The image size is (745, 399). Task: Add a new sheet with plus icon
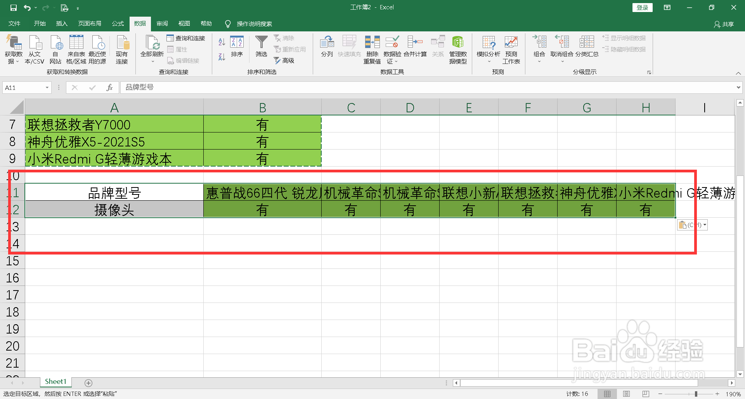[88, 383]
